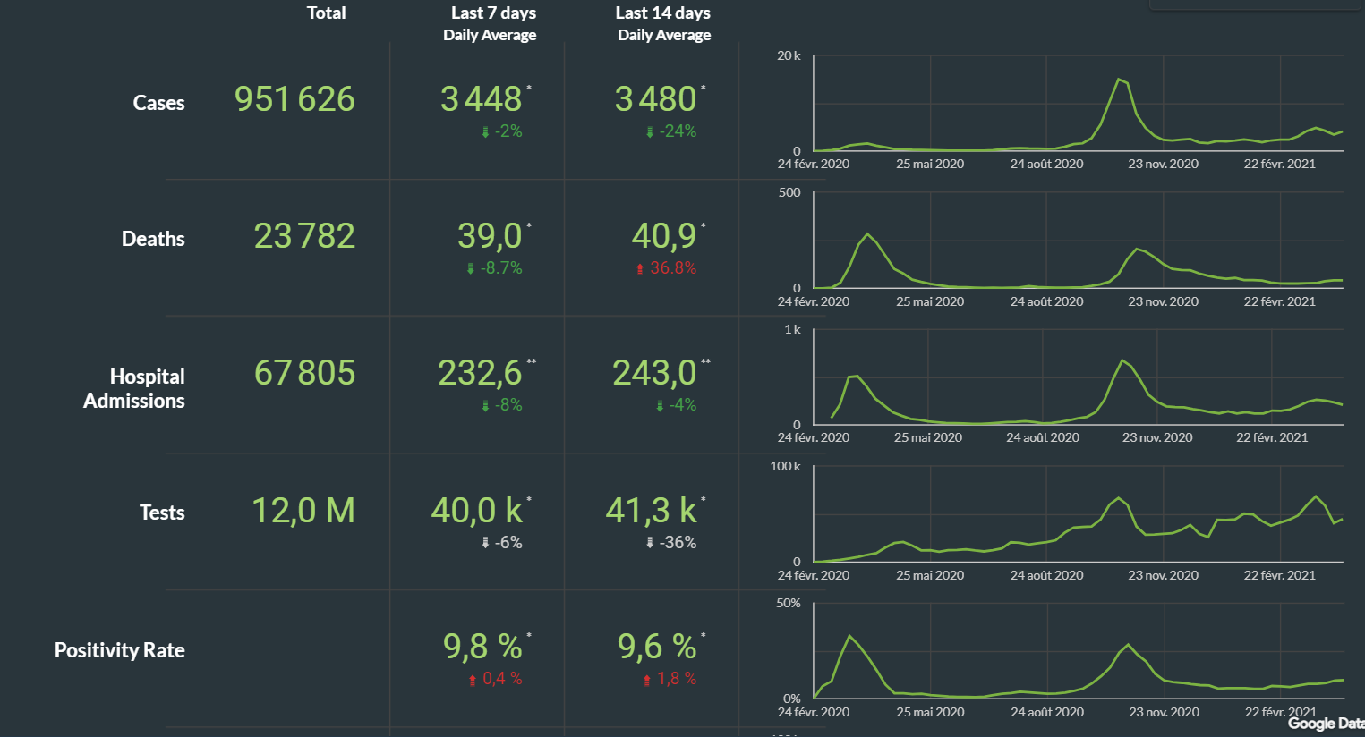This screenshot has height=737, width=1365.
Task: Click the total deaths figure 23 782
Action: pos(304,236)
